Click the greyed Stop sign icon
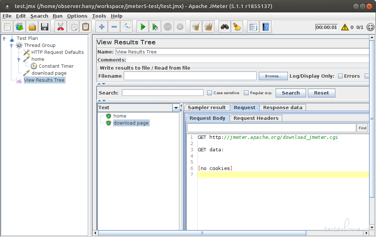376x237 pixels. point(168,27)
